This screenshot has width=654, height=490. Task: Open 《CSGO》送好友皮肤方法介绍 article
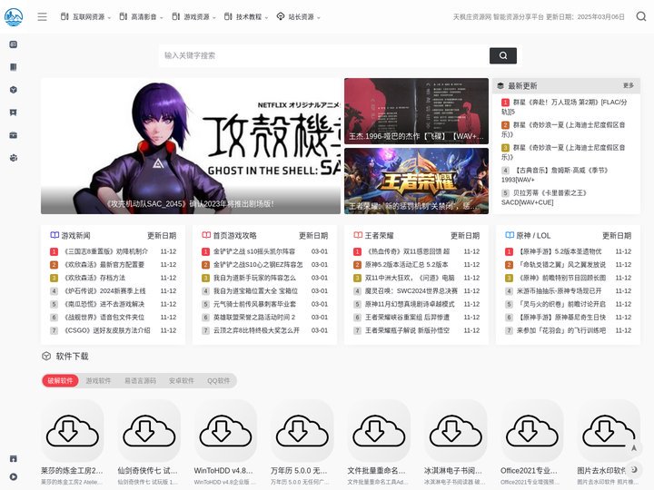pyautogui.click(x=107, y=330)
